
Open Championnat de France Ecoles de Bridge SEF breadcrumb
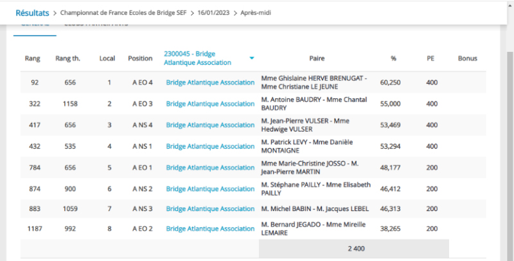click(x=123, y=13)
